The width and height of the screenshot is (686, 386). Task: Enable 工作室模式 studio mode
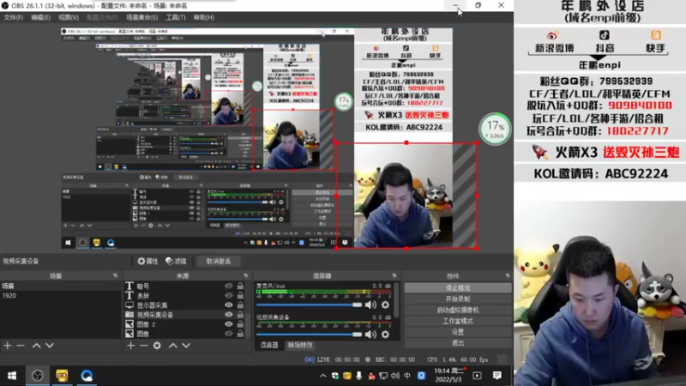458,321
